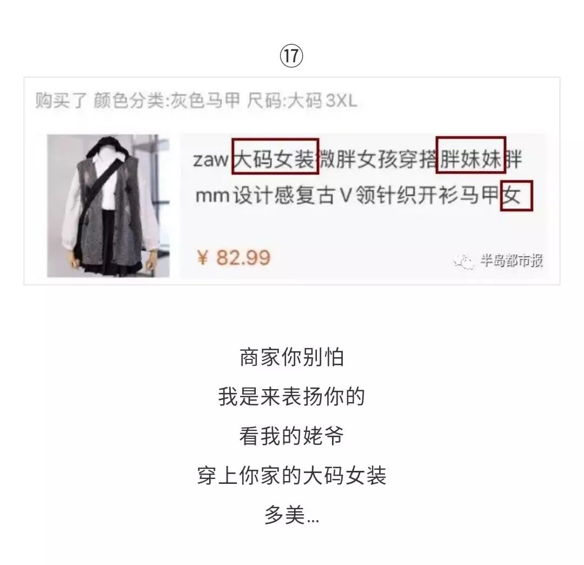Click the 颜色分类:灰色马甲 color text
The image size is (584, 565).
coord(166,101)
